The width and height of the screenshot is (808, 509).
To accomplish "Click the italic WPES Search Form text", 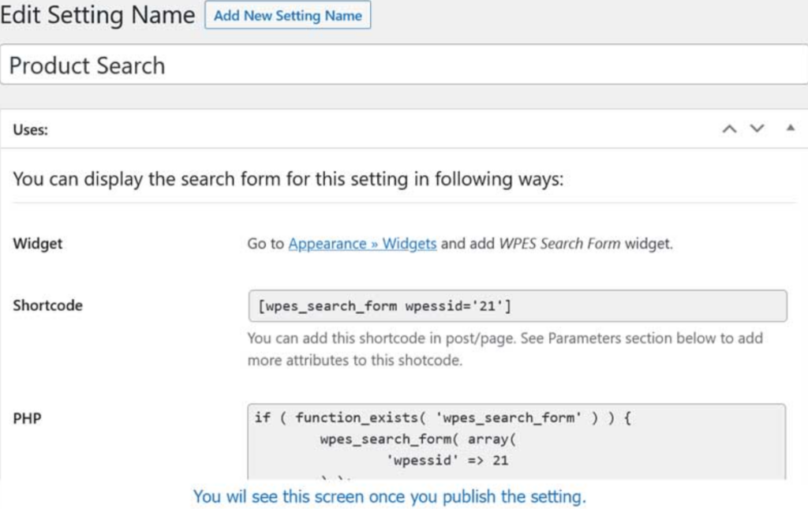I will (560, 244).
